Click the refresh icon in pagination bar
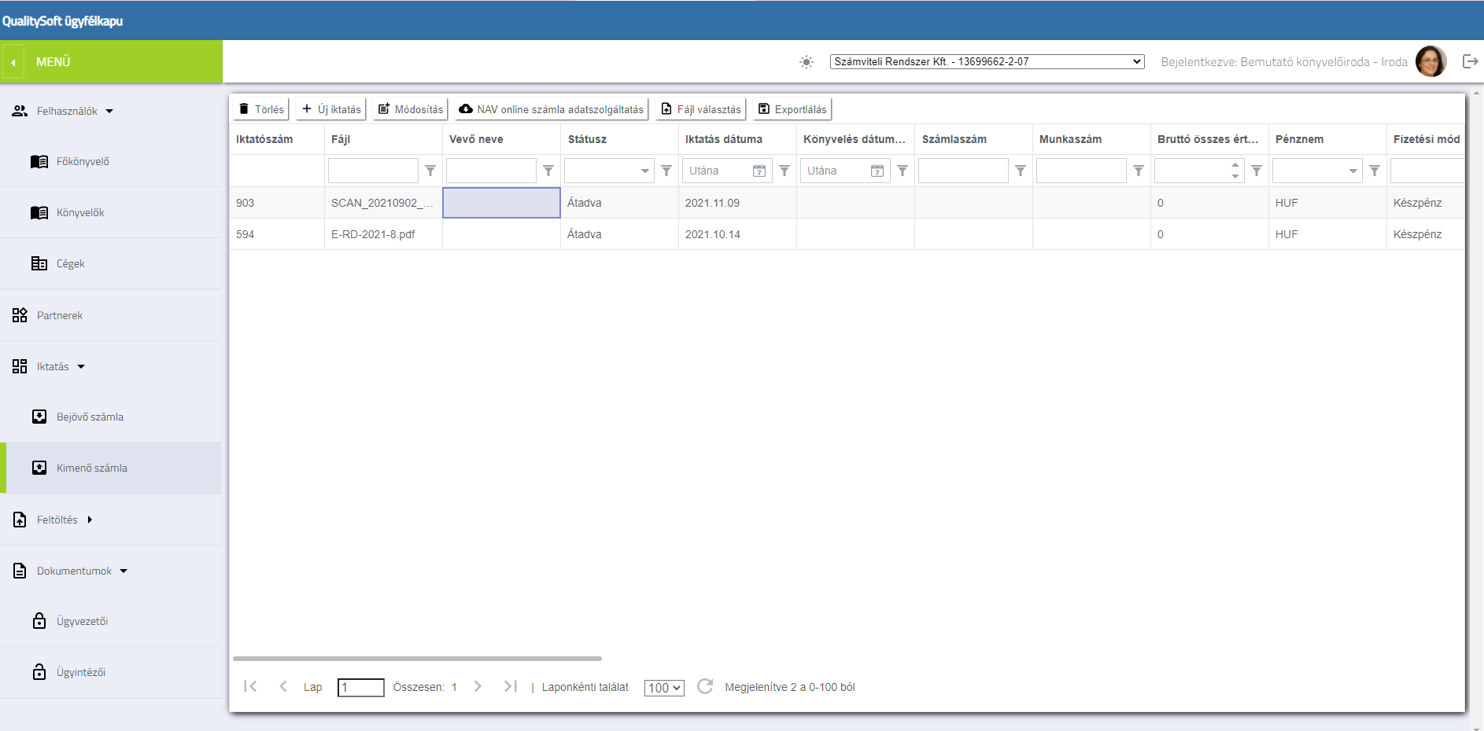 [x=705, y=686]
